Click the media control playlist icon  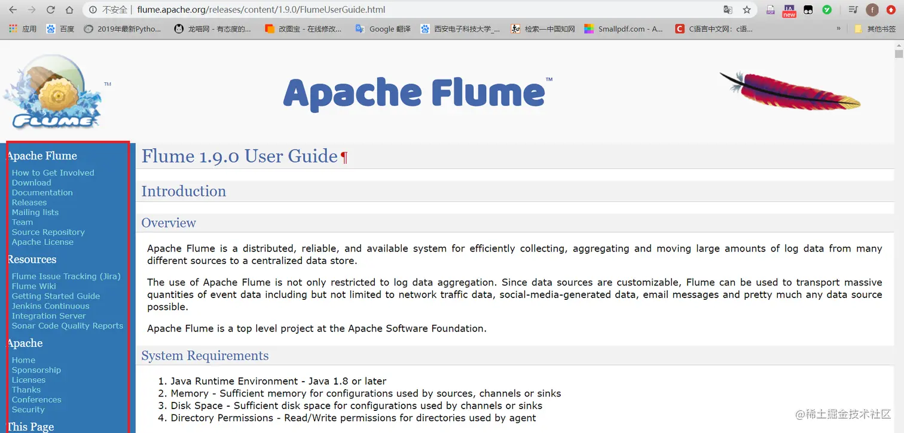(x=853, y=10)
